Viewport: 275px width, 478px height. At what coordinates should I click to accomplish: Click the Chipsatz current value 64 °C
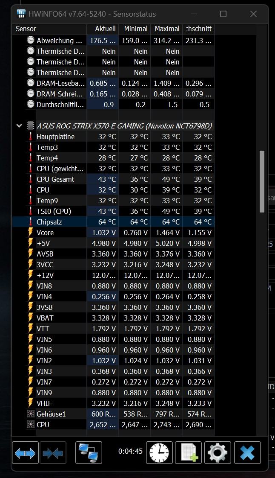point(107,222)
